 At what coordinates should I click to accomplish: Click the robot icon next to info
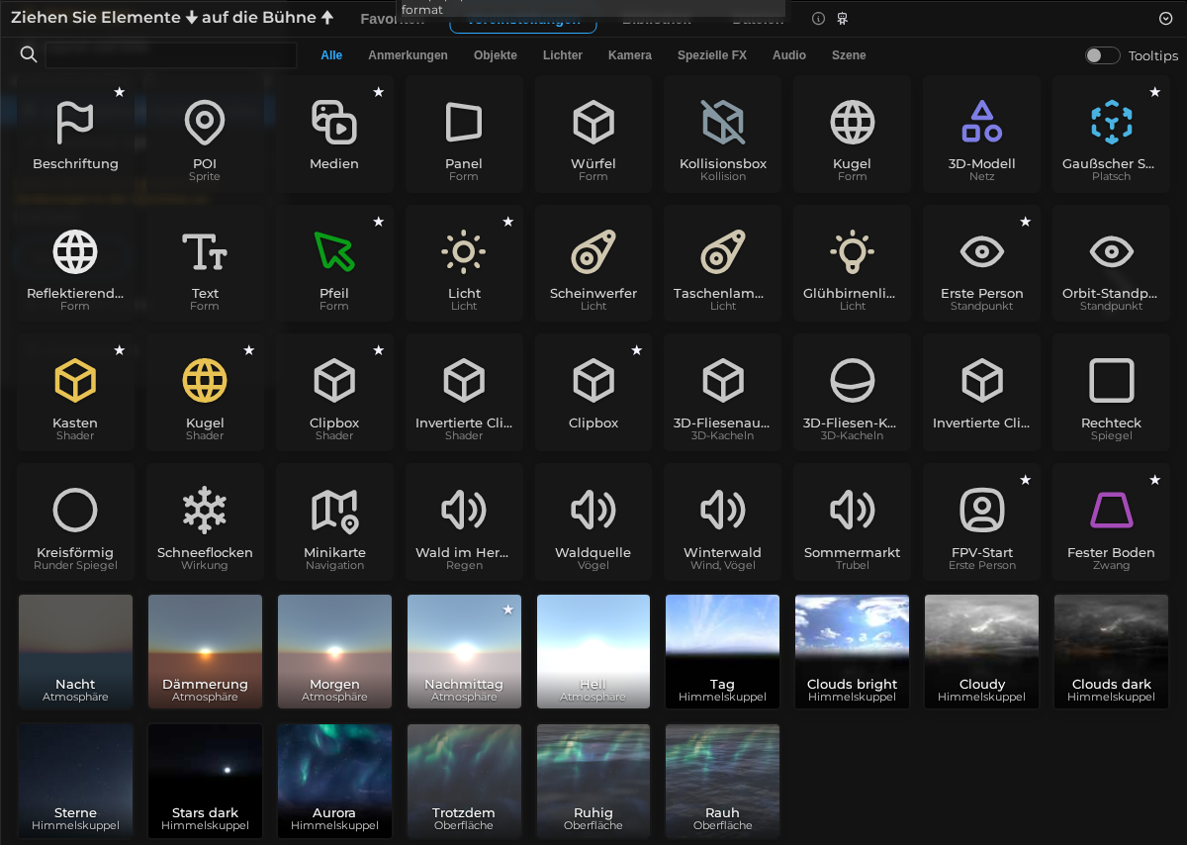(842, 18)
